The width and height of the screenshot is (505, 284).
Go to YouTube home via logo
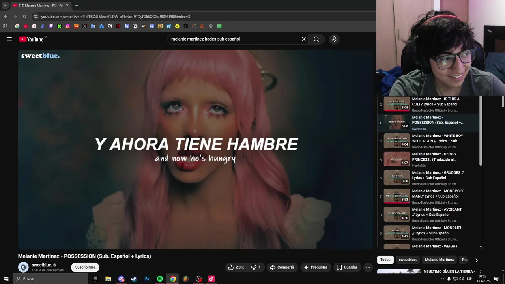(31, 39)
